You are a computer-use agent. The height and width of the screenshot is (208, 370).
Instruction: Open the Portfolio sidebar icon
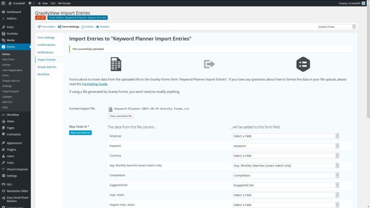click(x=3, y=34)
